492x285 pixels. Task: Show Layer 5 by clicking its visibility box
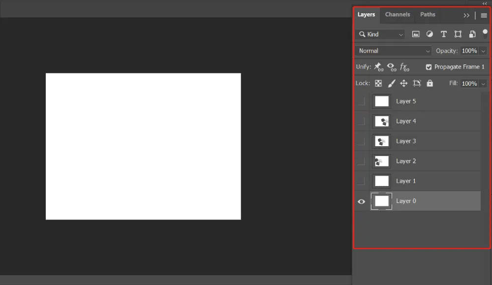tap(361, 101)
